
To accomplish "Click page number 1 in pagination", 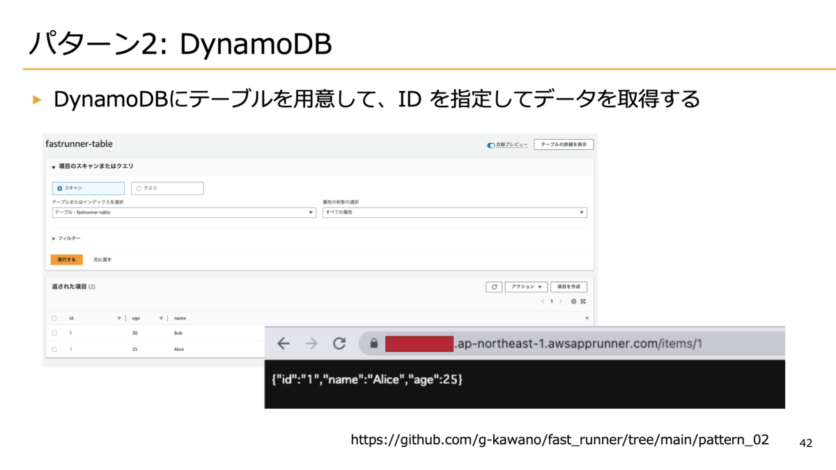I will click(552, 301).
